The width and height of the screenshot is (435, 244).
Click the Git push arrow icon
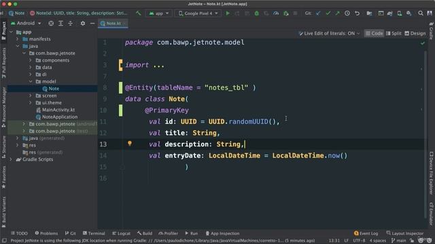pyautogui.click(x=337, y=13)
